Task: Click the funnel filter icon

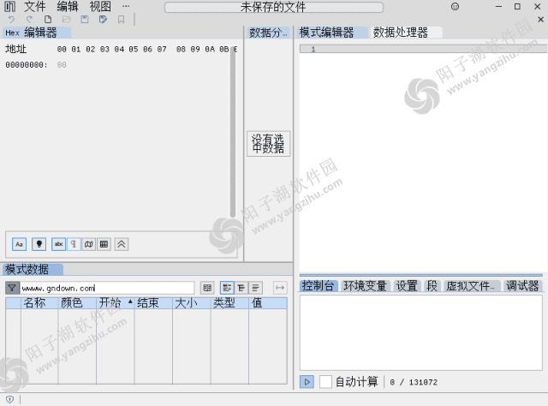Action: tap(12, 288)
